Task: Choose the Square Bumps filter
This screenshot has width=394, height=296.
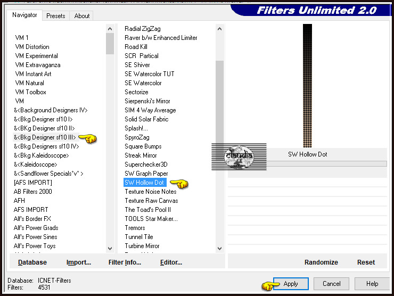Action: coord(143,146)
